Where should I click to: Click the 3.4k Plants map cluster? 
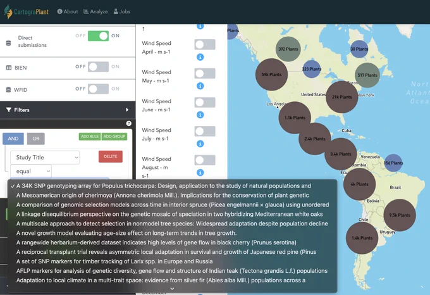click(341, 154)
